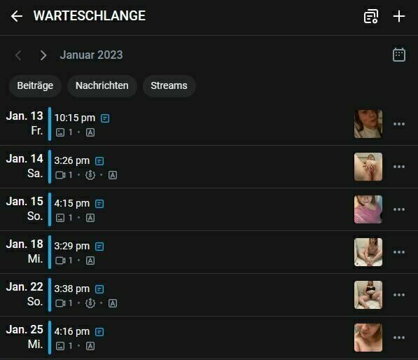
Task: Open options menu for Jan. 13 entry
Action: click(399, 124)
